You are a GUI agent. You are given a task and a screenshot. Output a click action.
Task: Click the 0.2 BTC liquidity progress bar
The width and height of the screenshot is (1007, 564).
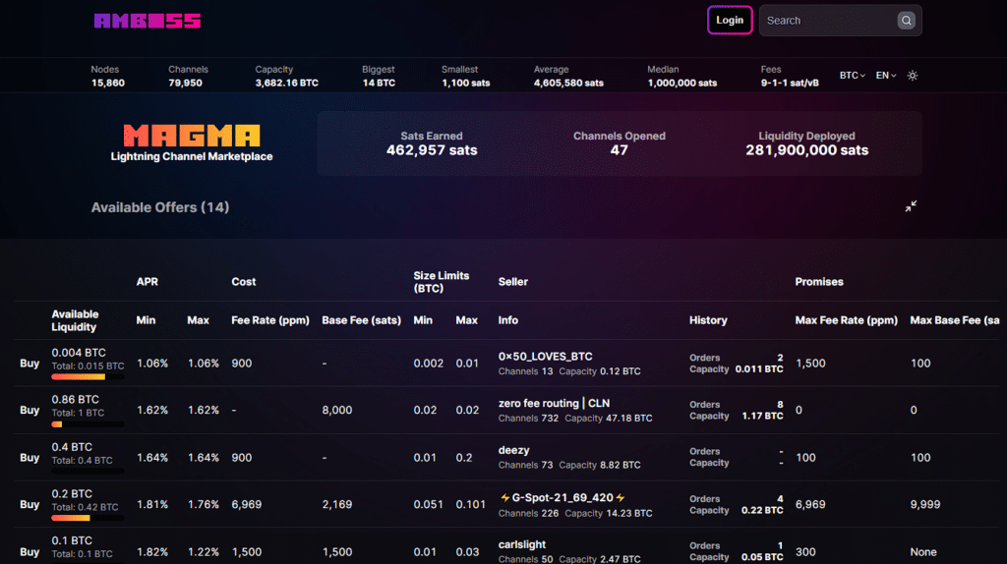(x=88, y=518)
